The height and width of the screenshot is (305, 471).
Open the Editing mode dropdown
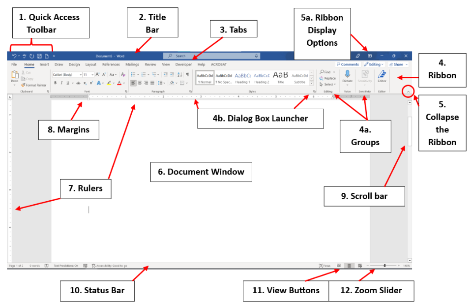[374, 64]
